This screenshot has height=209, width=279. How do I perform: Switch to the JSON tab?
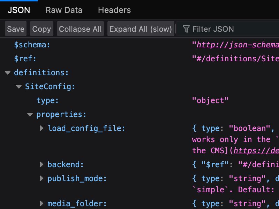point(19,10)
